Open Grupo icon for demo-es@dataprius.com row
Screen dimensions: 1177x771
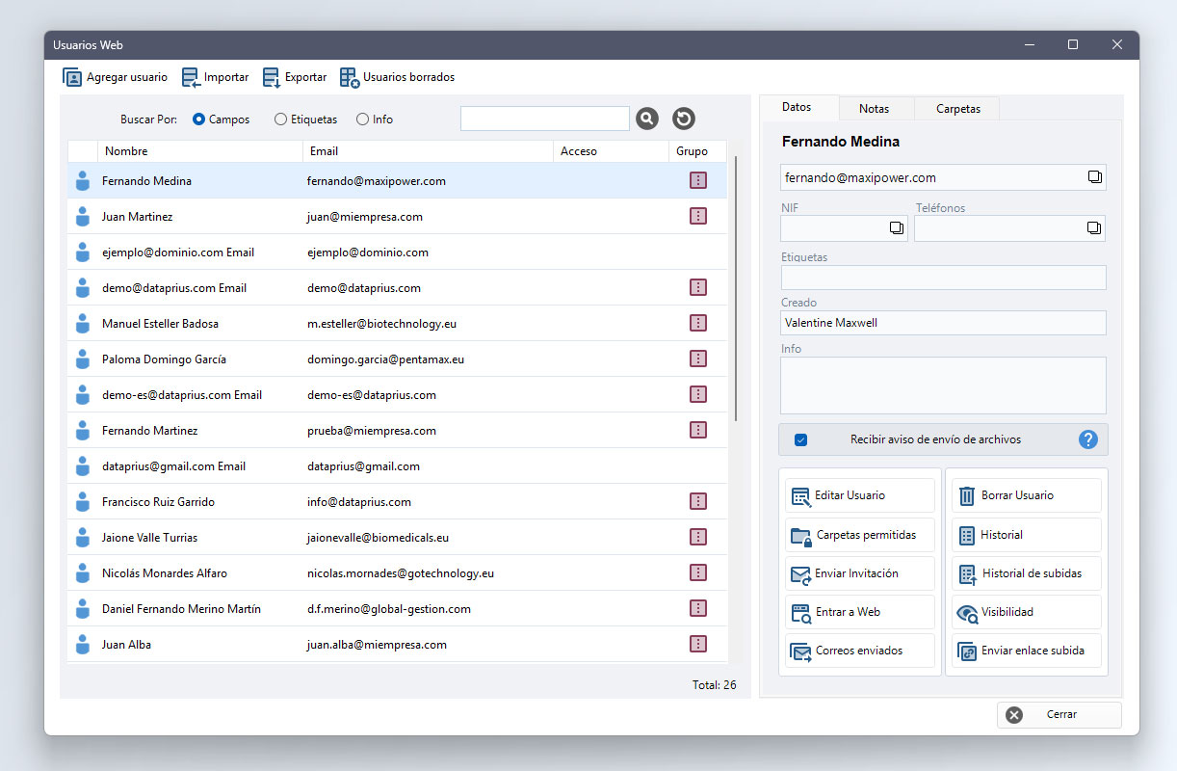click(698, 394)
